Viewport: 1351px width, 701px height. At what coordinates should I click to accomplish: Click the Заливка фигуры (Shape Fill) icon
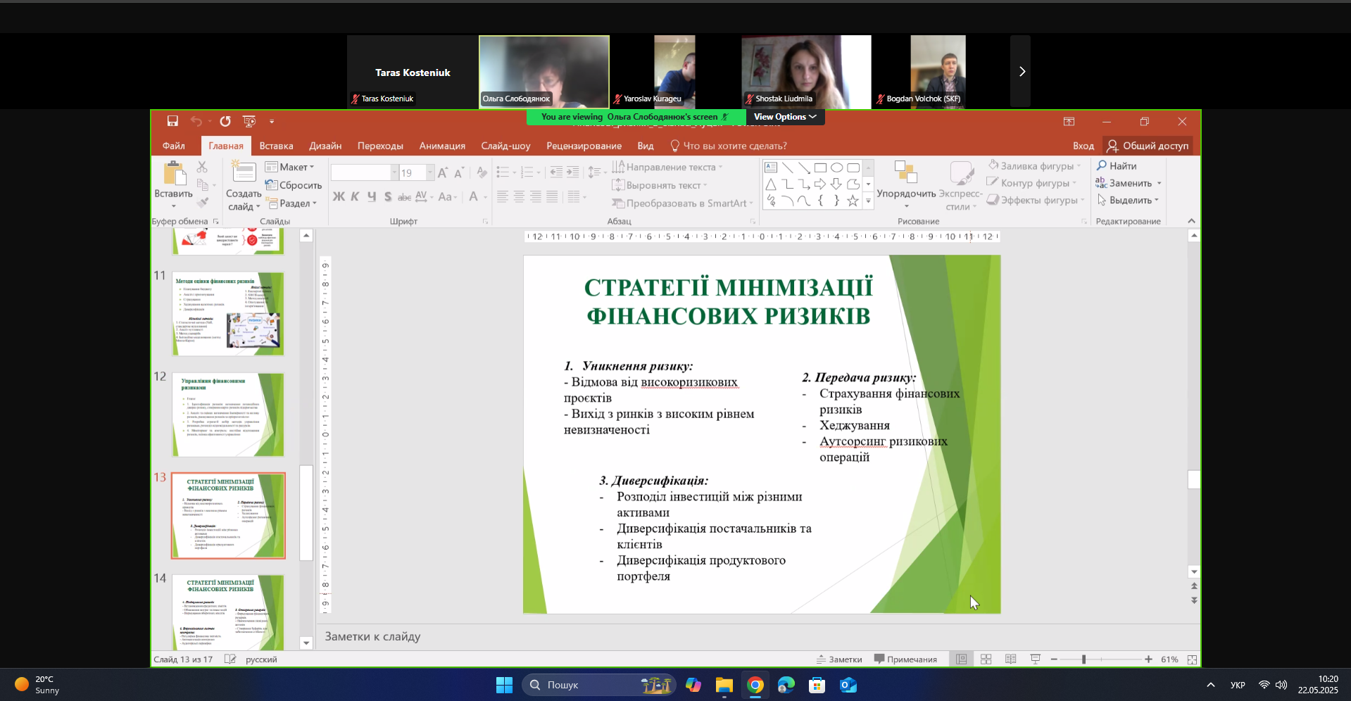pos(993,165)
